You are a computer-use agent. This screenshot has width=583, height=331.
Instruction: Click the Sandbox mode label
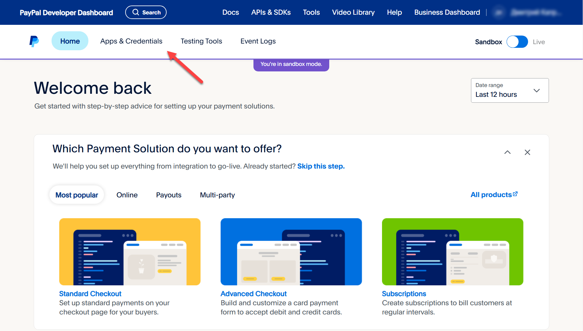[x=488, y=42]
